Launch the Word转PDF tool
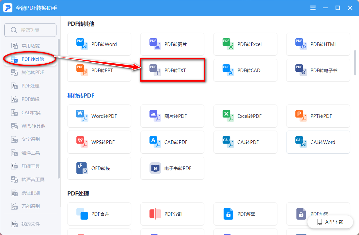 click(99, 116)
